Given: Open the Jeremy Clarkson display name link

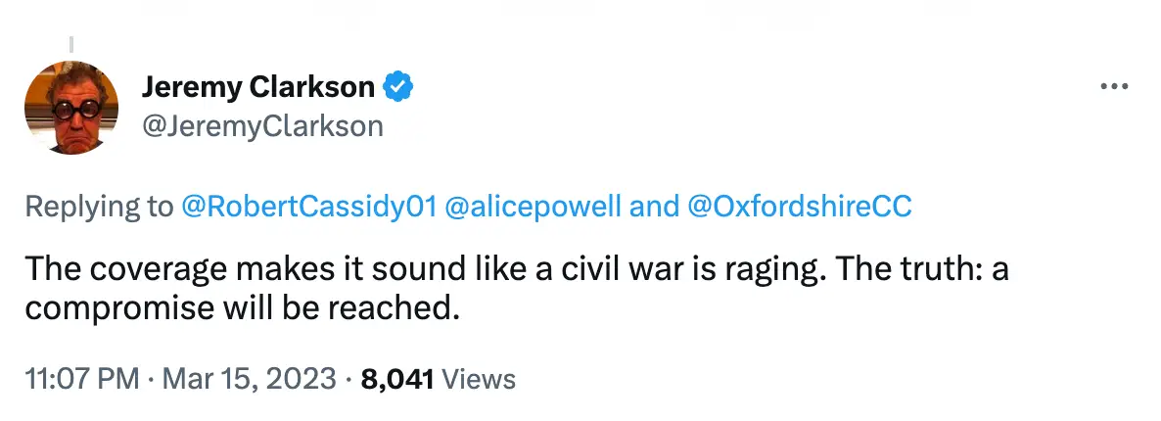Looking at the screenshot, I should [x=257, y=87].
